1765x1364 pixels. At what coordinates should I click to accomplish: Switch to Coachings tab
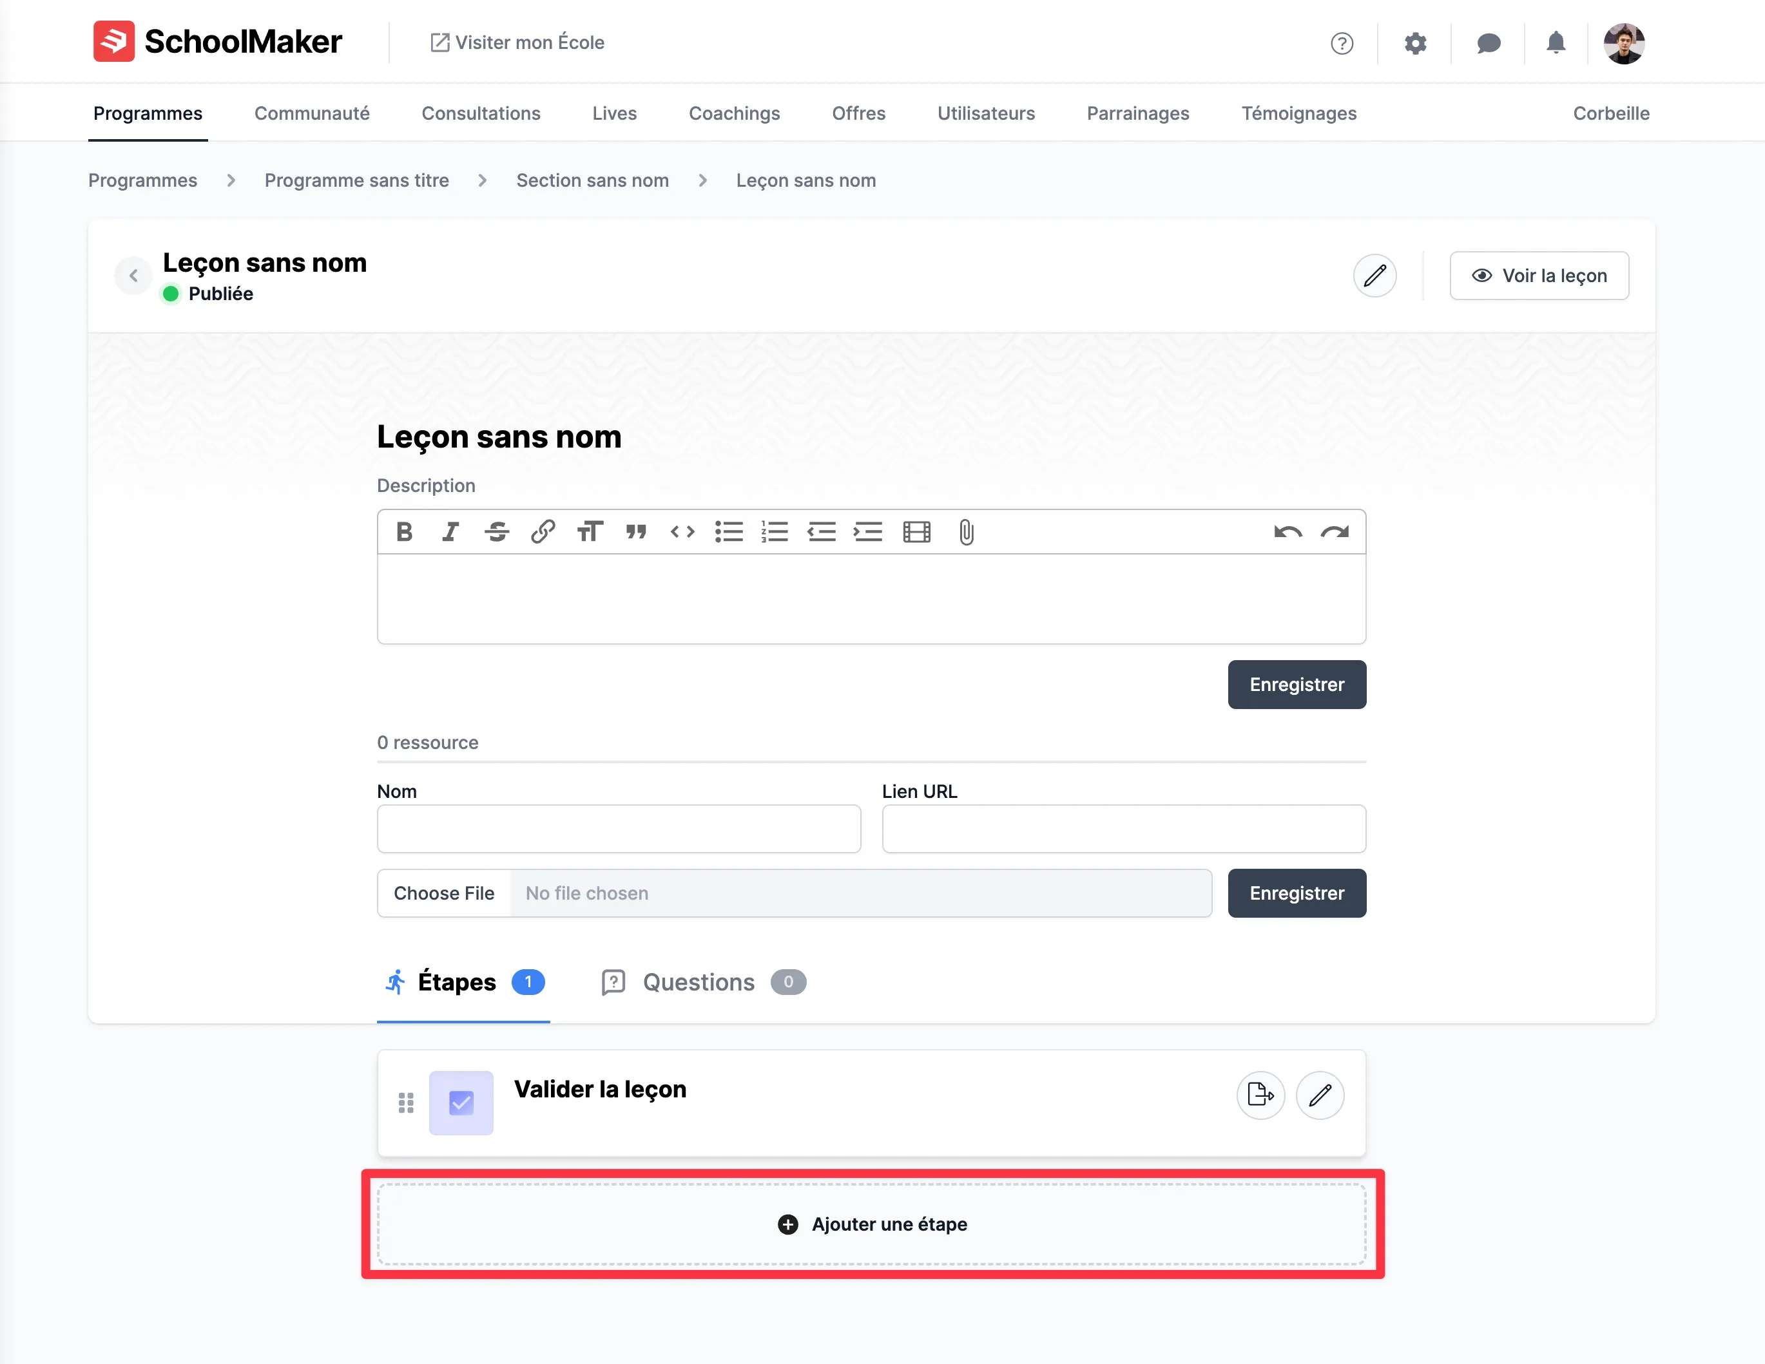(734, 113)
